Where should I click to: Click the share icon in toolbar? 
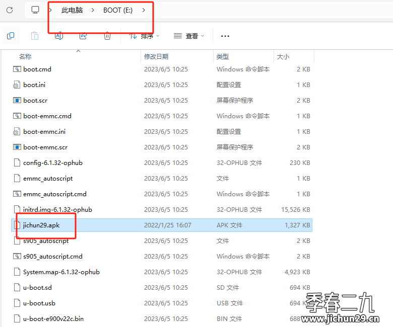83,36
